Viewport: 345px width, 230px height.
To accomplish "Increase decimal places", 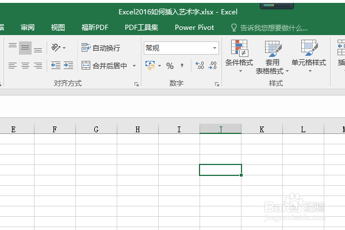I will point(200,66).
